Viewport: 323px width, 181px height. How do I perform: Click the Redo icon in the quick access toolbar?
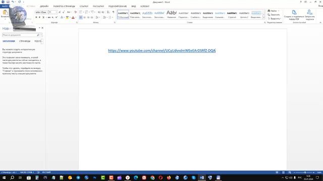tap(19, 2)
